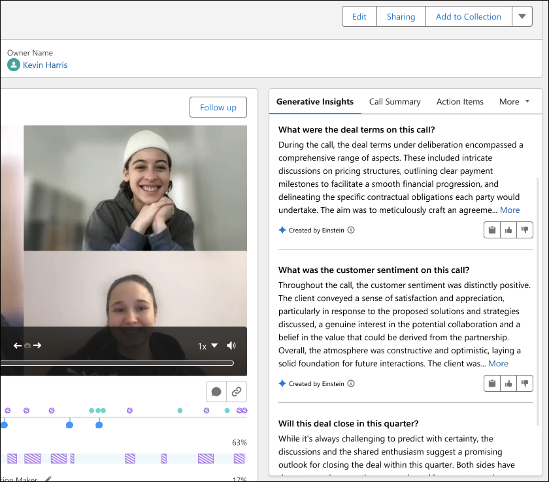Edit the Decision Maker label with pencil icon
Screen dimensions: 549x482
click(48, 479)
